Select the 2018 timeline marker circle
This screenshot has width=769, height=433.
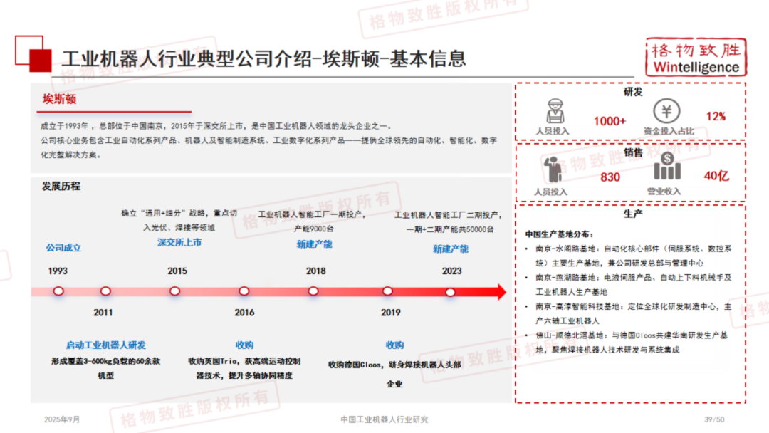pos(313,291)
